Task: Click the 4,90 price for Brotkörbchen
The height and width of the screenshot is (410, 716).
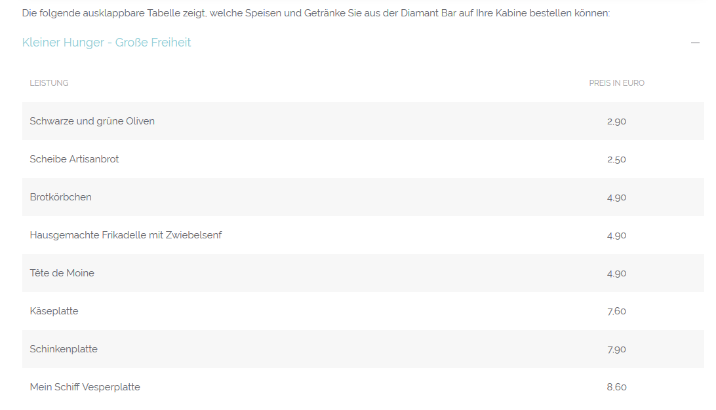Action: point(616,197)
